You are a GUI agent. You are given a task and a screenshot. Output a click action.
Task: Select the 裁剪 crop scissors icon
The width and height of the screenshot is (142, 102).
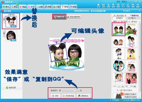118,6
